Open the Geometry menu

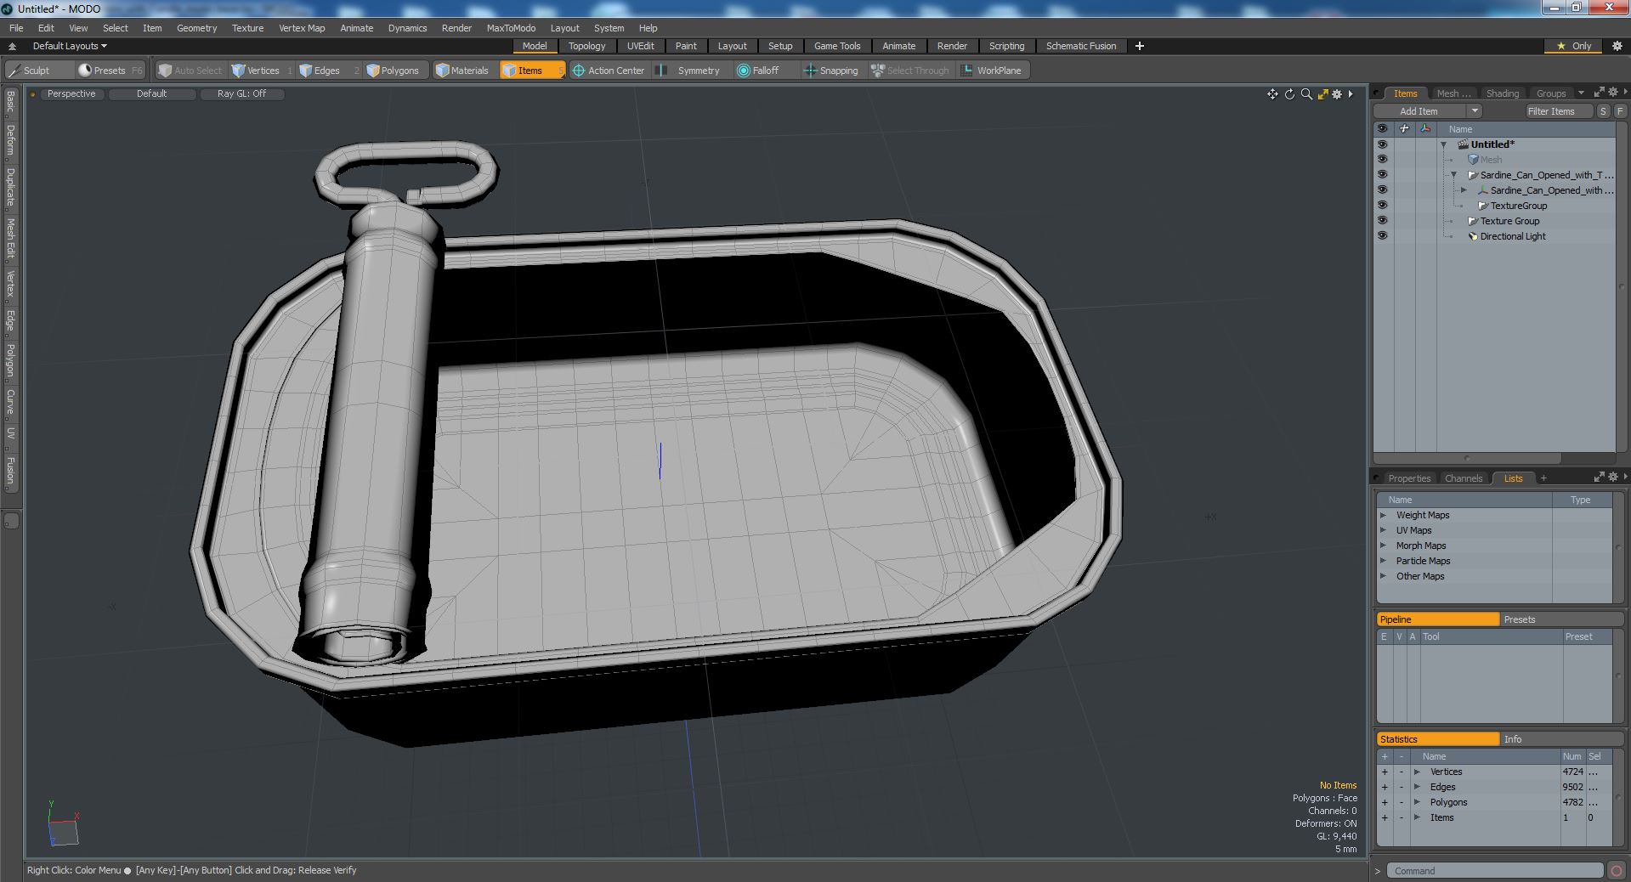pyautogui.click(x=196, y=28)
